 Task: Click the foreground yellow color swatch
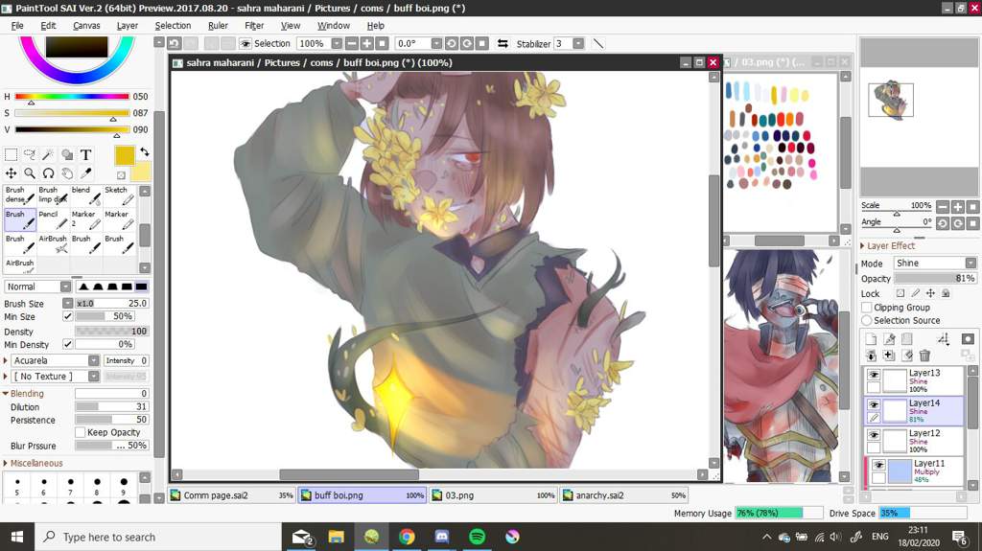(x=125, y=155)
